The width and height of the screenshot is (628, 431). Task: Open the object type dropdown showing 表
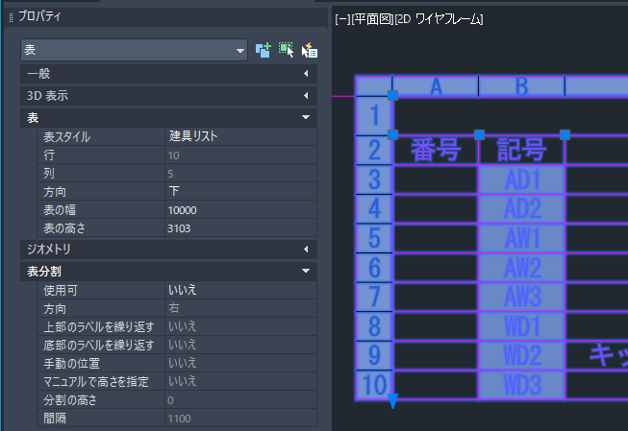coord(135,50)
